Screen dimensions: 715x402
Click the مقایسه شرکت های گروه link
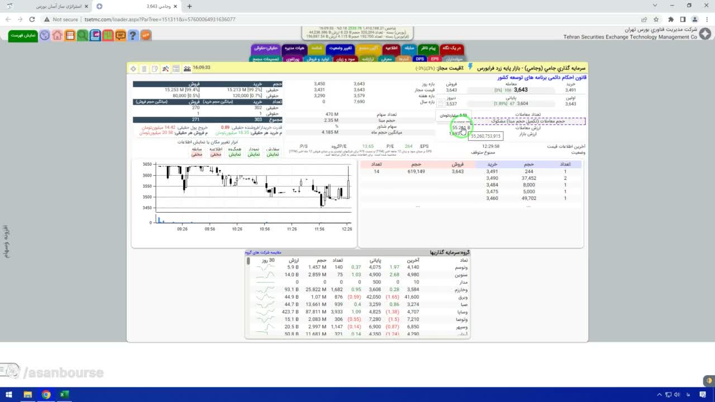click(x=264, y=252)
